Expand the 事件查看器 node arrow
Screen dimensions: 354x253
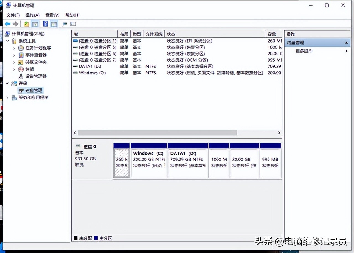[14, 55]
